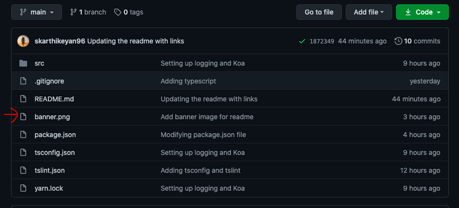The height and width of the screenshot is (208, 459).
Task: Open commit hash 1872349
Action: tap(322, 41)
